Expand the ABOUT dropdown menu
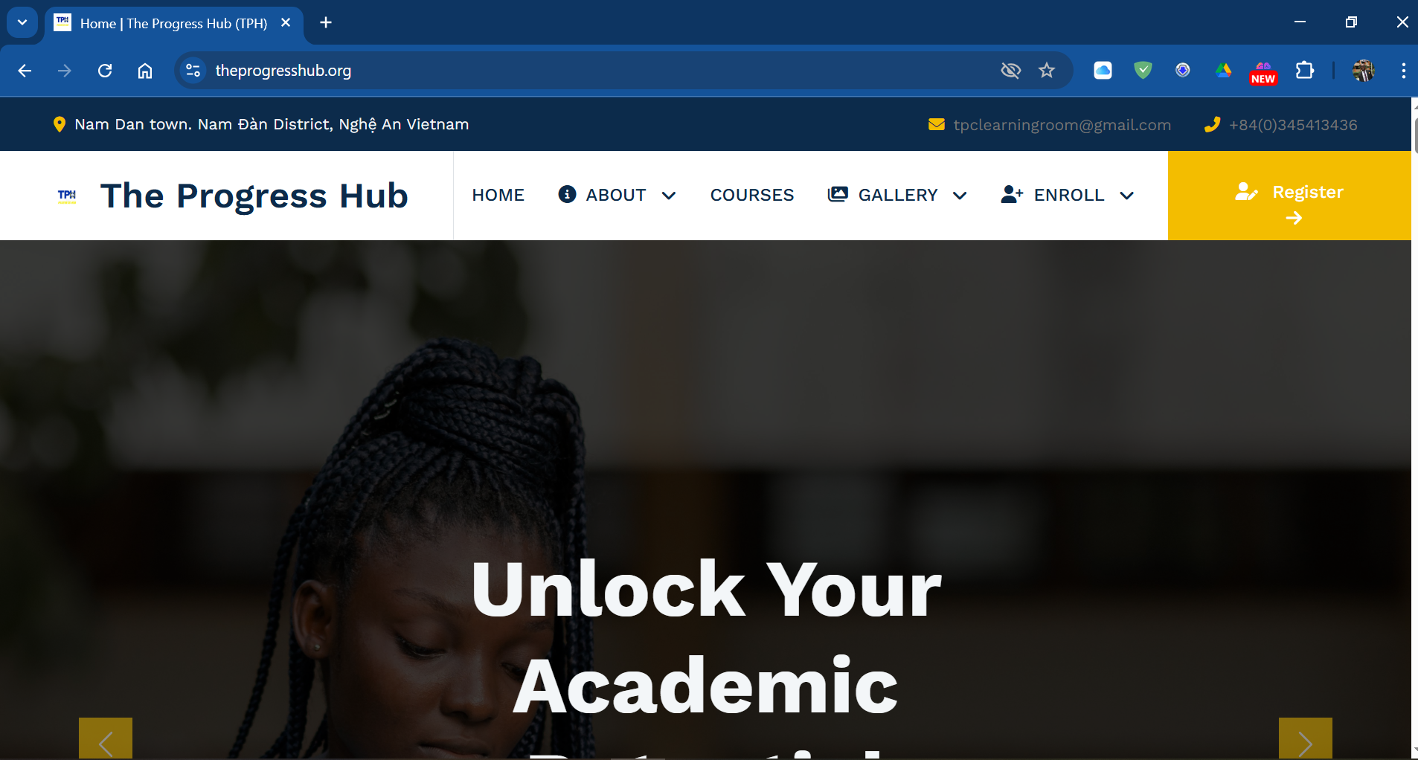This screenshot has width=1418, height=760. (x=617, y=195)
